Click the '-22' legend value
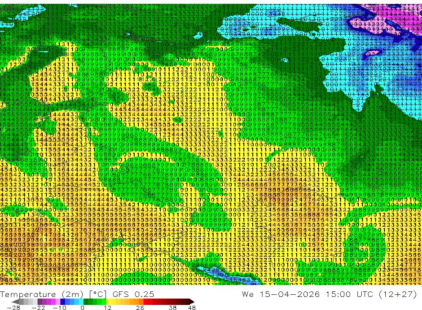Viewport: 422px width, 310px height. [x=38, y=307]
